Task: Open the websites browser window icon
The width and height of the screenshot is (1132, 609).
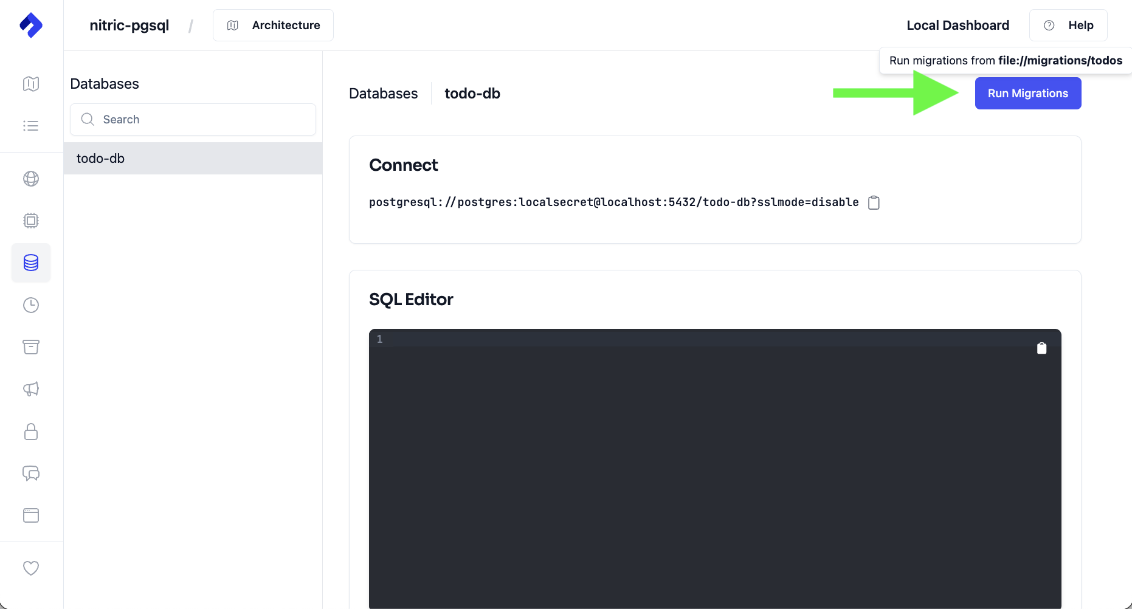Action: (31, 515)
